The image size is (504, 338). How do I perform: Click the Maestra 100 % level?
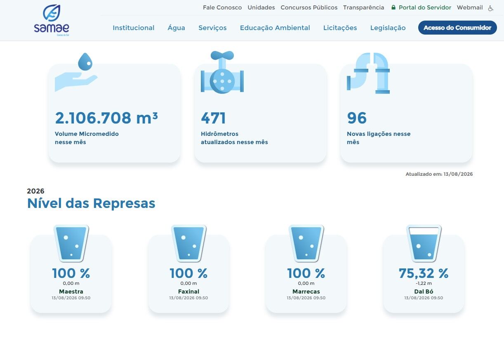tap(71, 273)
